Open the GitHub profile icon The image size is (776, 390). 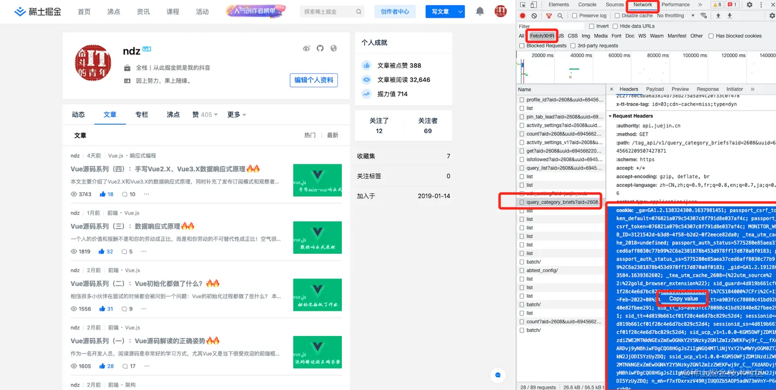point(320,48)
